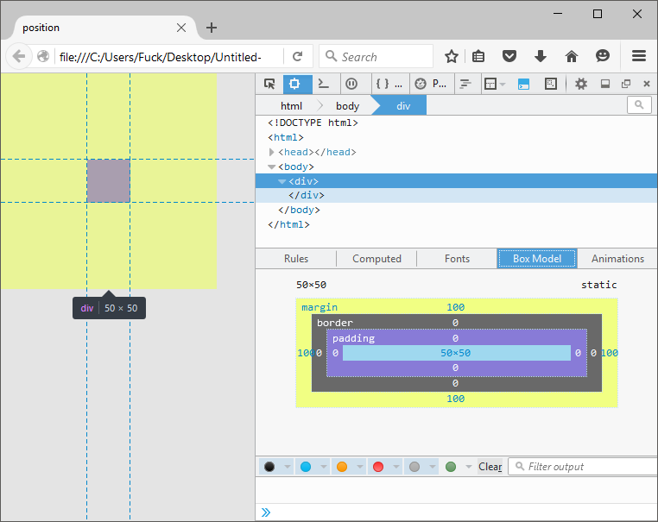
Task: Open the dropdown arrow beside the red Security filter
Action: click(396, 467)
